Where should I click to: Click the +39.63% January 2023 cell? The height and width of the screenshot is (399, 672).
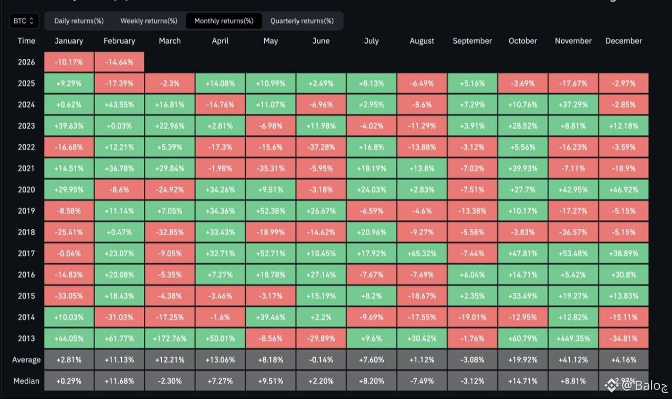[69, 126]
